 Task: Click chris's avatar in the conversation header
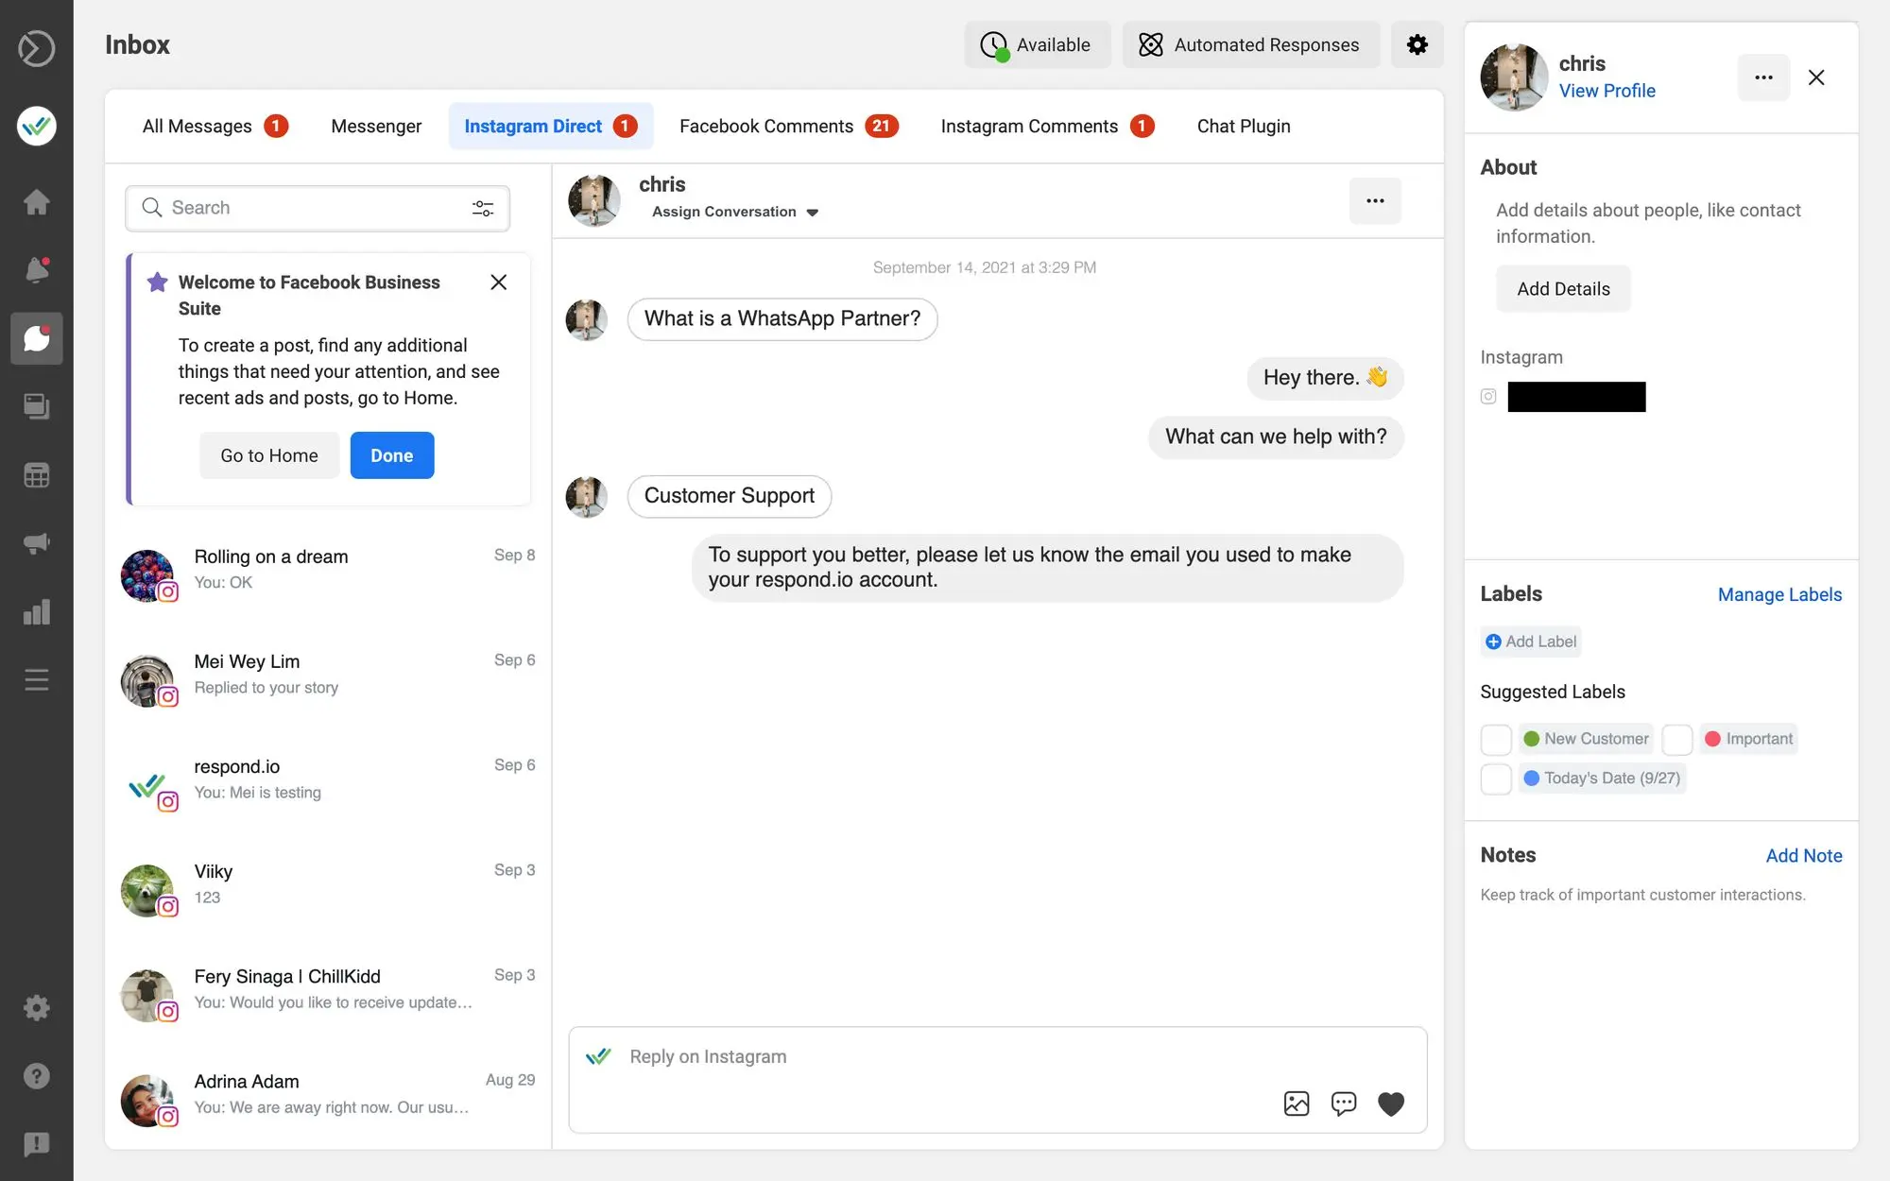tap(594, 200)
